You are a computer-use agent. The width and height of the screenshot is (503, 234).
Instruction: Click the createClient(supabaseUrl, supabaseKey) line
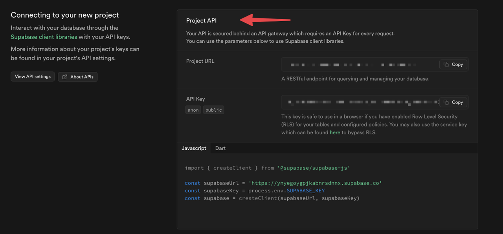(x=272, y=198)
